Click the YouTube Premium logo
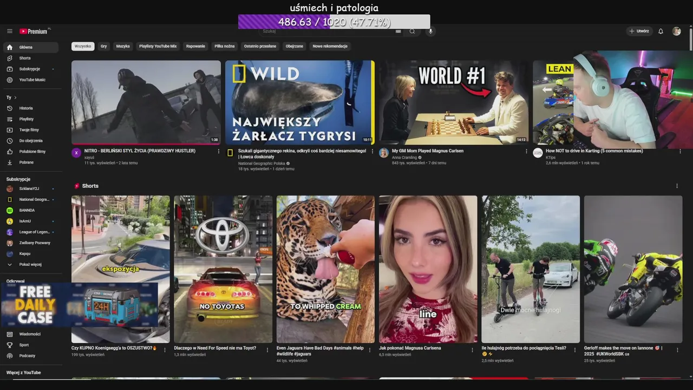Screen dimensions: 693x390 click(34, 31)
